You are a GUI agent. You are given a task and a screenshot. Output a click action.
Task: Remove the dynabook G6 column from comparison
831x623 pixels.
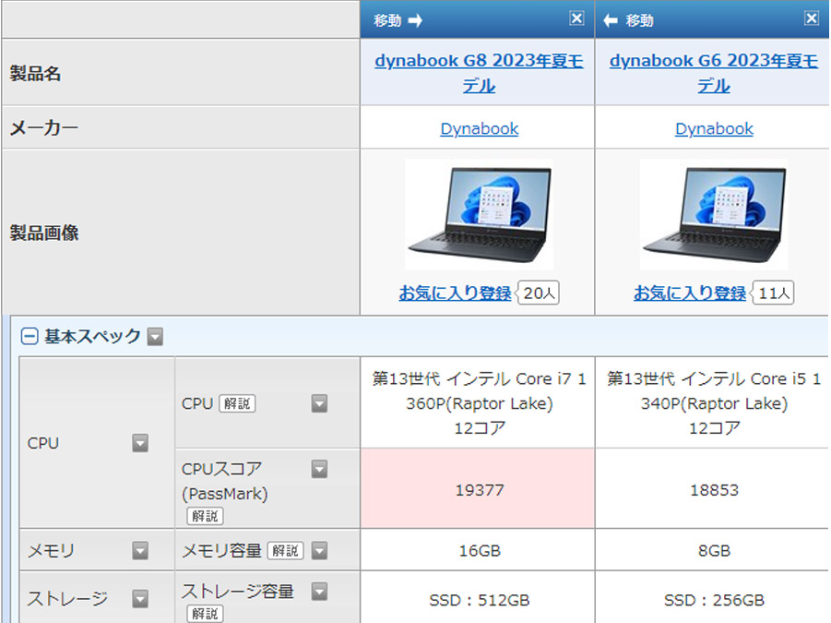(812, 18)
